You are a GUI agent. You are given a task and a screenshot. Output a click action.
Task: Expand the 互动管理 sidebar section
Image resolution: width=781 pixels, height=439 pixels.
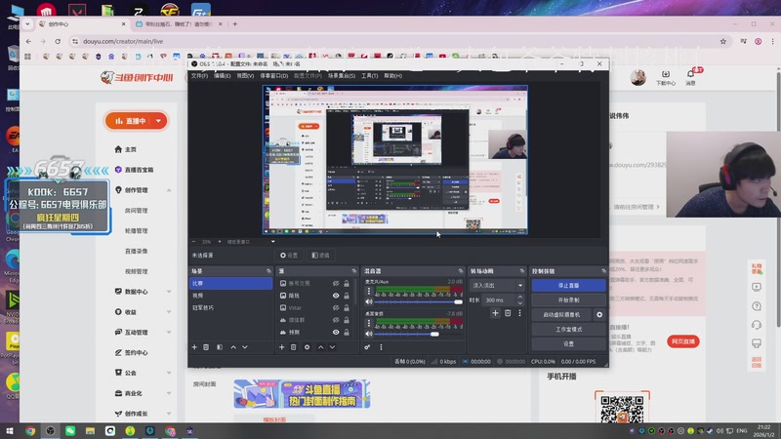pos(169,333)
